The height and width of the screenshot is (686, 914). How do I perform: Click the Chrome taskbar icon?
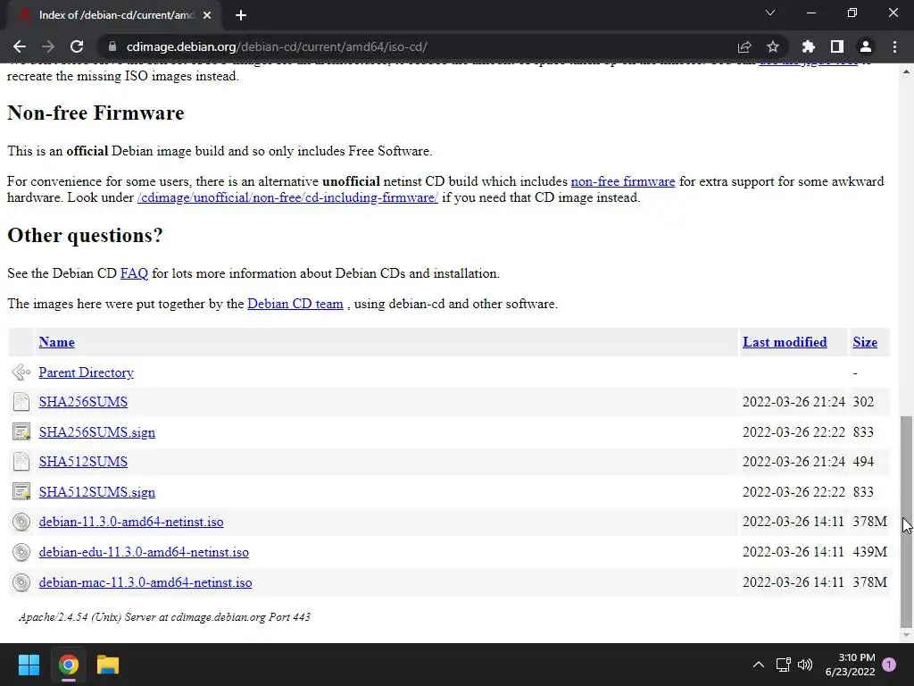(69, 665)
